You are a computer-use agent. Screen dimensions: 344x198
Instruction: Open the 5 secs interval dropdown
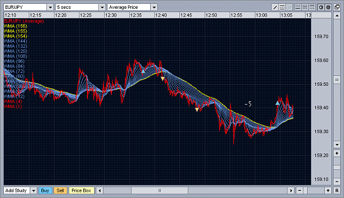point(102,7)
